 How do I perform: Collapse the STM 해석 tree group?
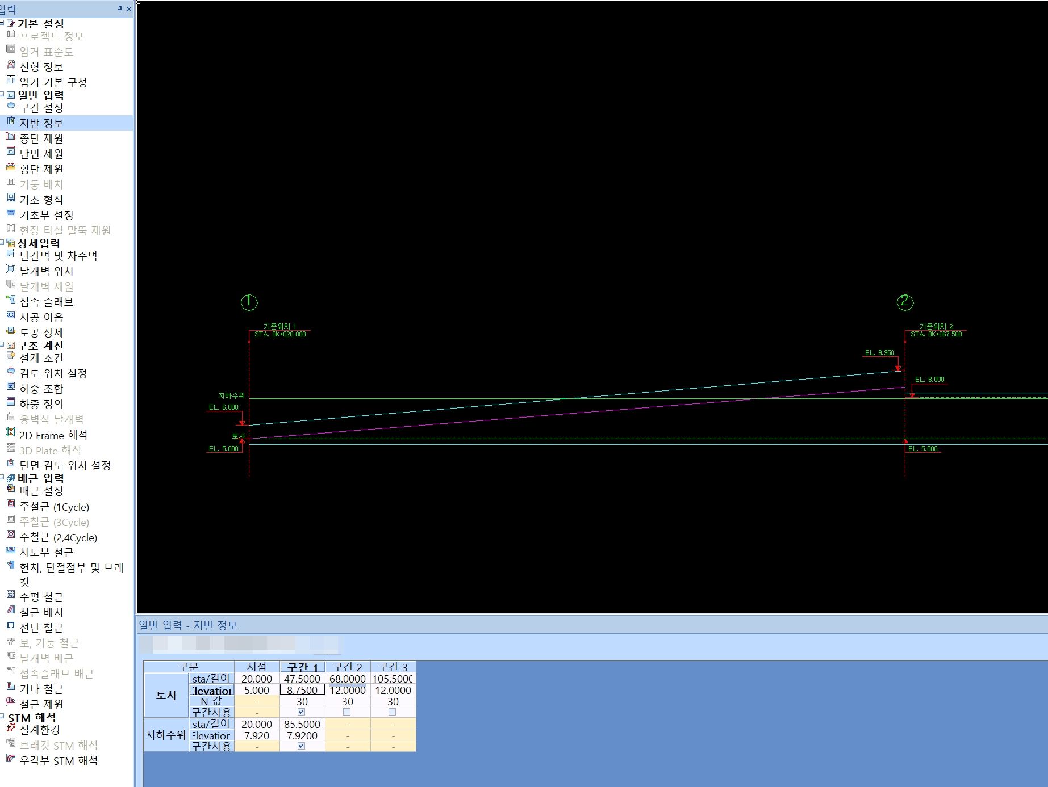coord(2,717)
